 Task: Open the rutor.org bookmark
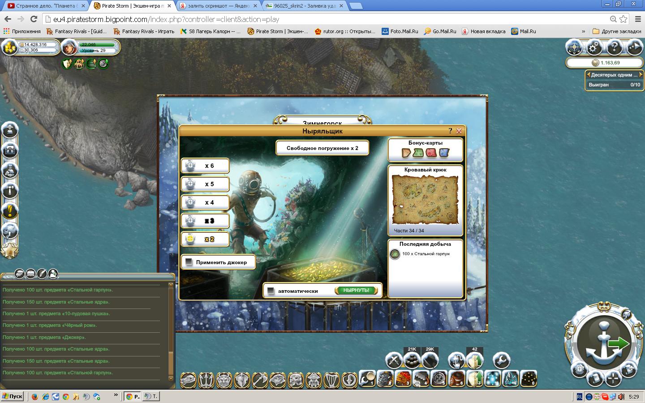[345, 31]
